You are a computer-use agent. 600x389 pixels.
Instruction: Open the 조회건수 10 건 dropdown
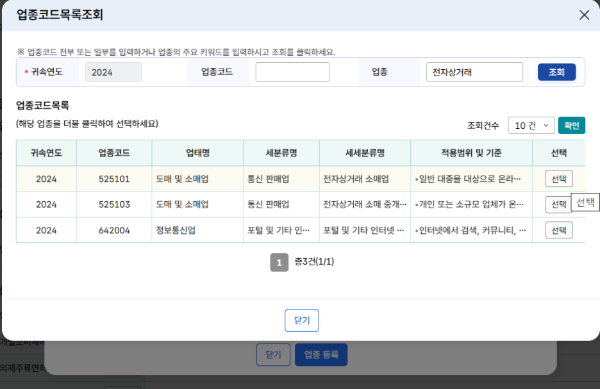point(531,126)
